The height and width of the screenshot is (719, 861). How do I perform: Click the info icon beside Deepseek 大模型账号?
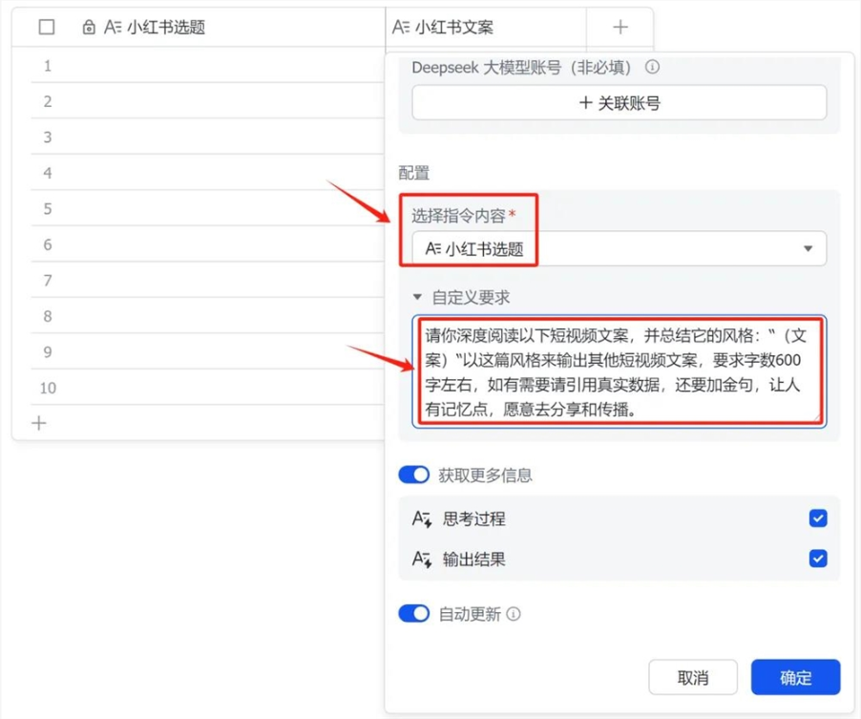coord(651,68)
